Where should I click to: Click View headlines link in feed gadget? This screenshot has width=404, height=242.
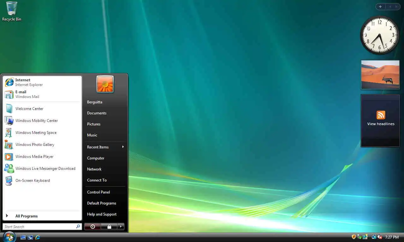[381, 124]
